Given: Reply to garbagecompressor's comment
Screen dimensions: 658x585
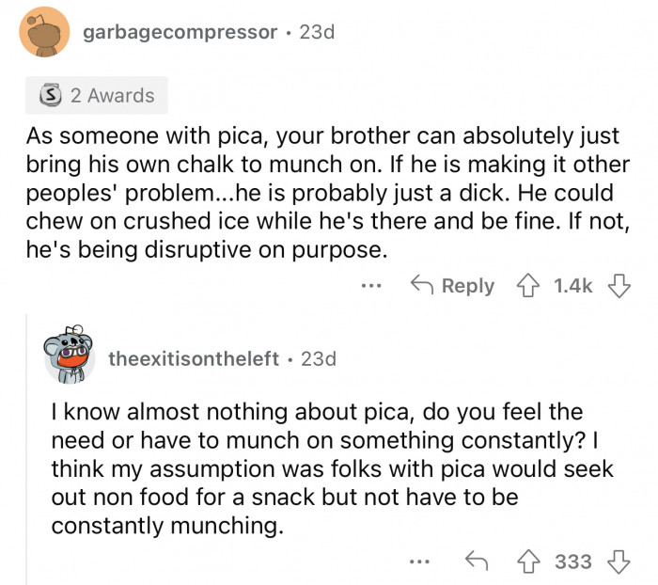Looking at the screenshot, I should [x=453, y=286].
